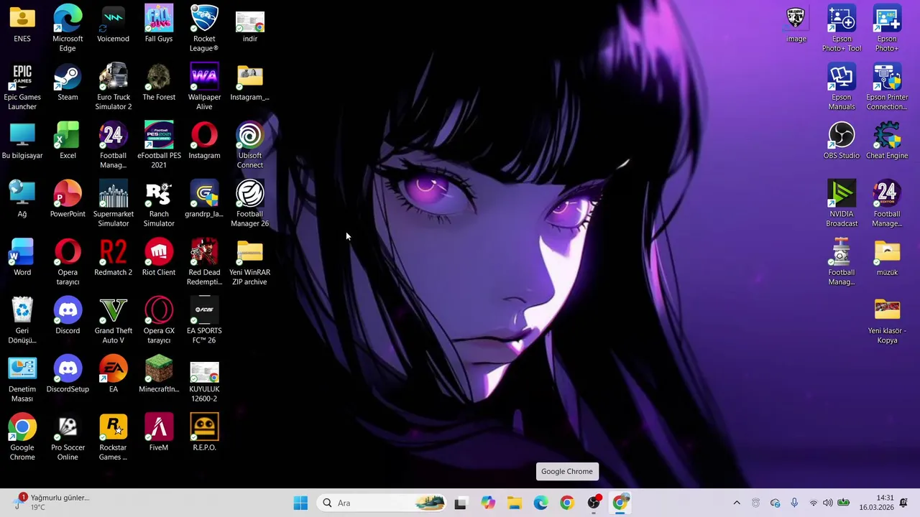The image size is (920, 517).
Task: Open the Windows Start menu
Action: (300, 503)
